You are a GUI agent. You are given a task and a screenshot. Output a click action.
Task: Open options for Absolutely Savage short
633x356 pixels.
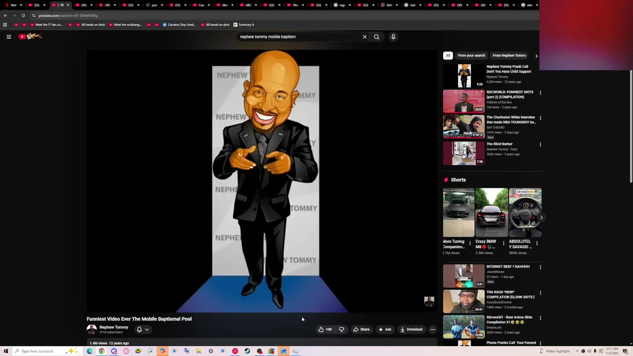[537, 243]
